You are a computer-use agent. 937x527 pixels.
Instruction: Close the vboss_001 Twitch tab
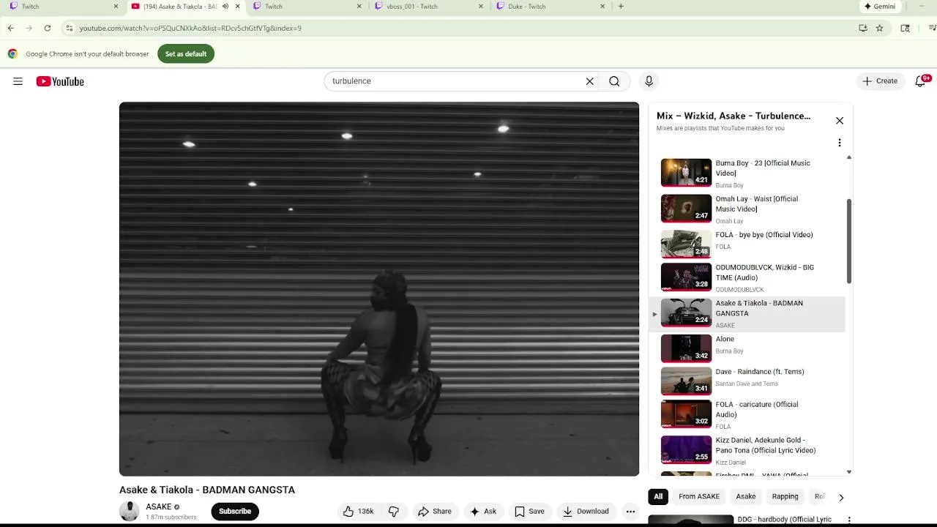point(481,7)
